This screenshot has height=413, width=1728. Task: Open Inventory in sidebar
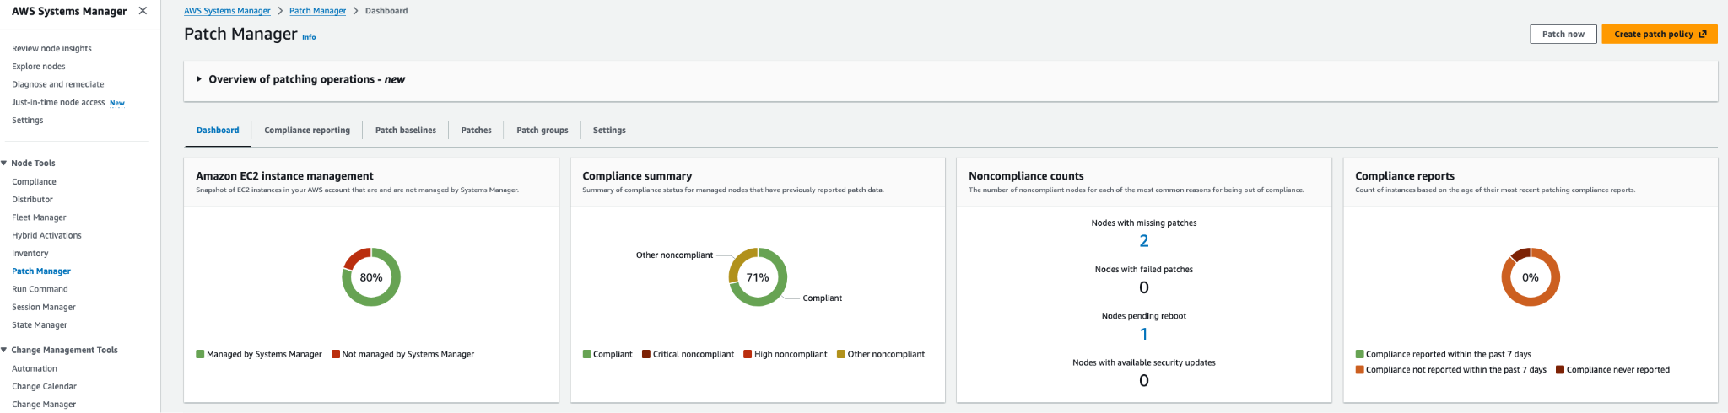[x=30, y=253]
